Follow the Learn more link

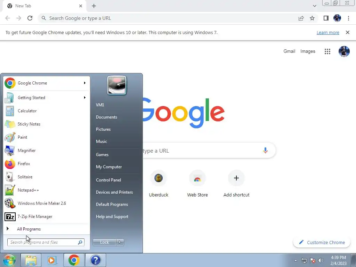point(328,32)
